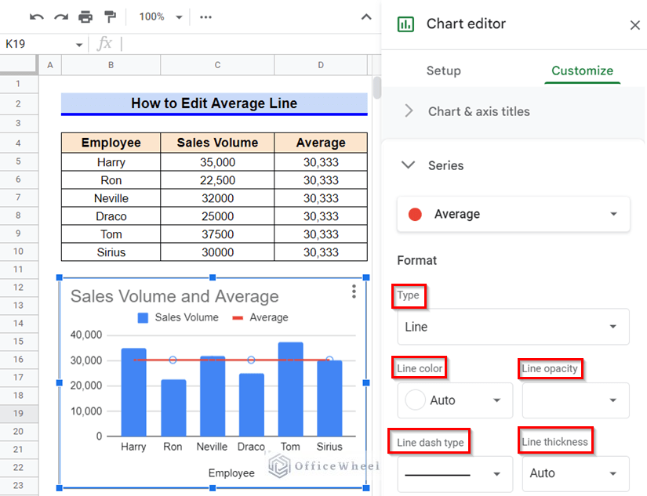The height and width of the screenshot is (496, 647).
Task: Click the Undo icon in the toolbar
Action: point(37,16)
